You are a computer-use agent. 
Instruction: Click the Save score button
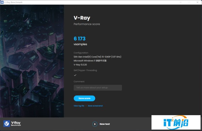point(84,98)
